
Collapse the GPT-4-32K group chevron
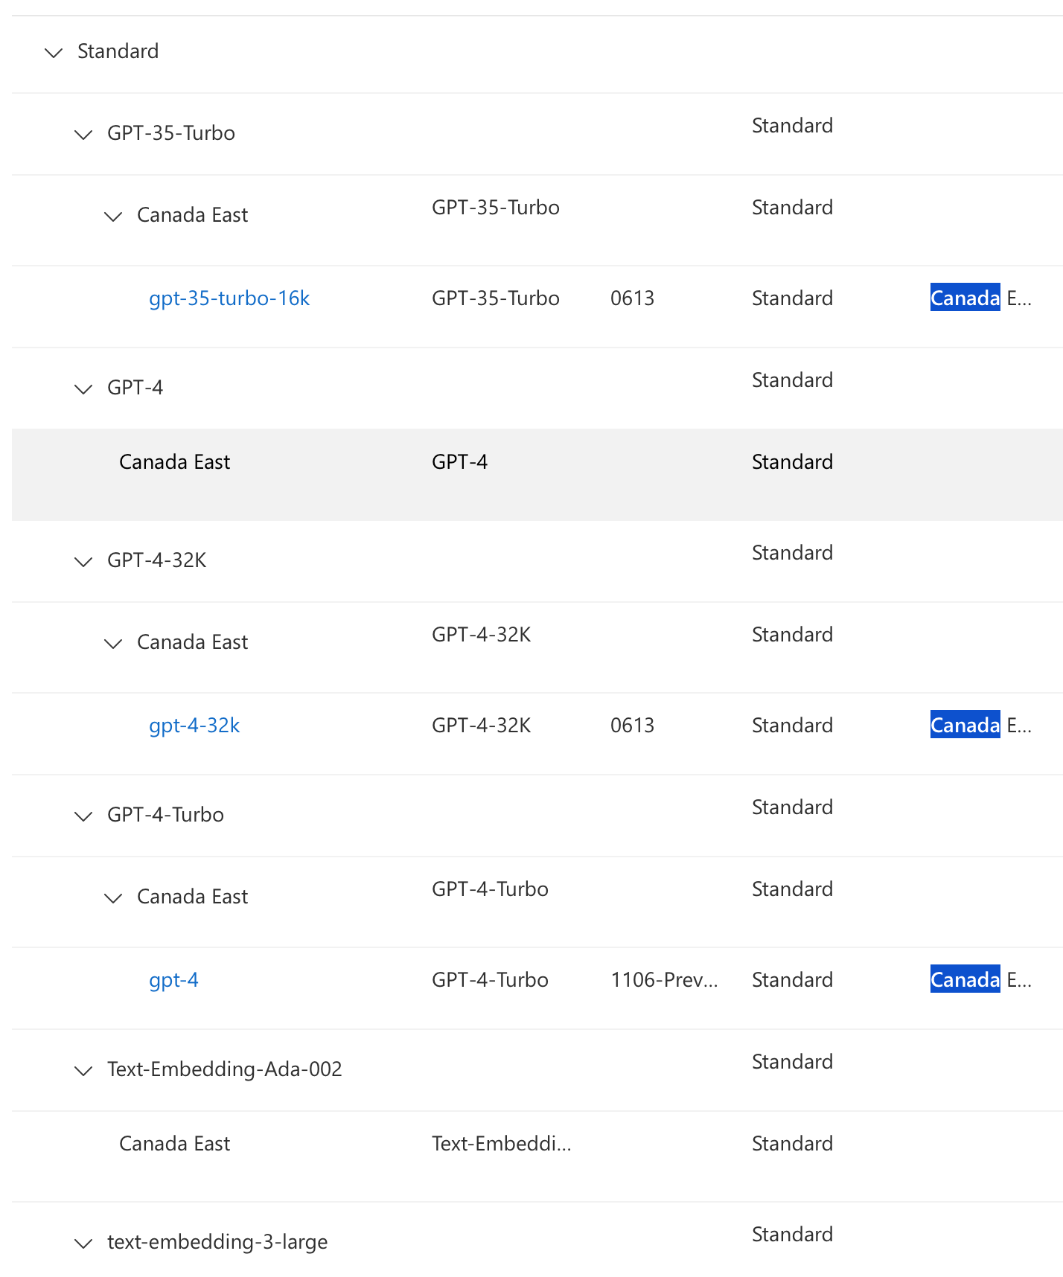point(83,562)
